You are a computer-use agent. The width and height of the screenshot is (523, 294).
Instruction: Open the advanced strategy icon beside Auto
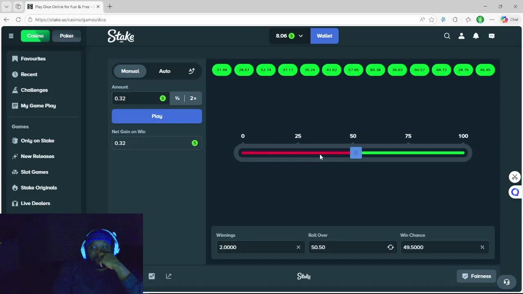click(192, 71)
